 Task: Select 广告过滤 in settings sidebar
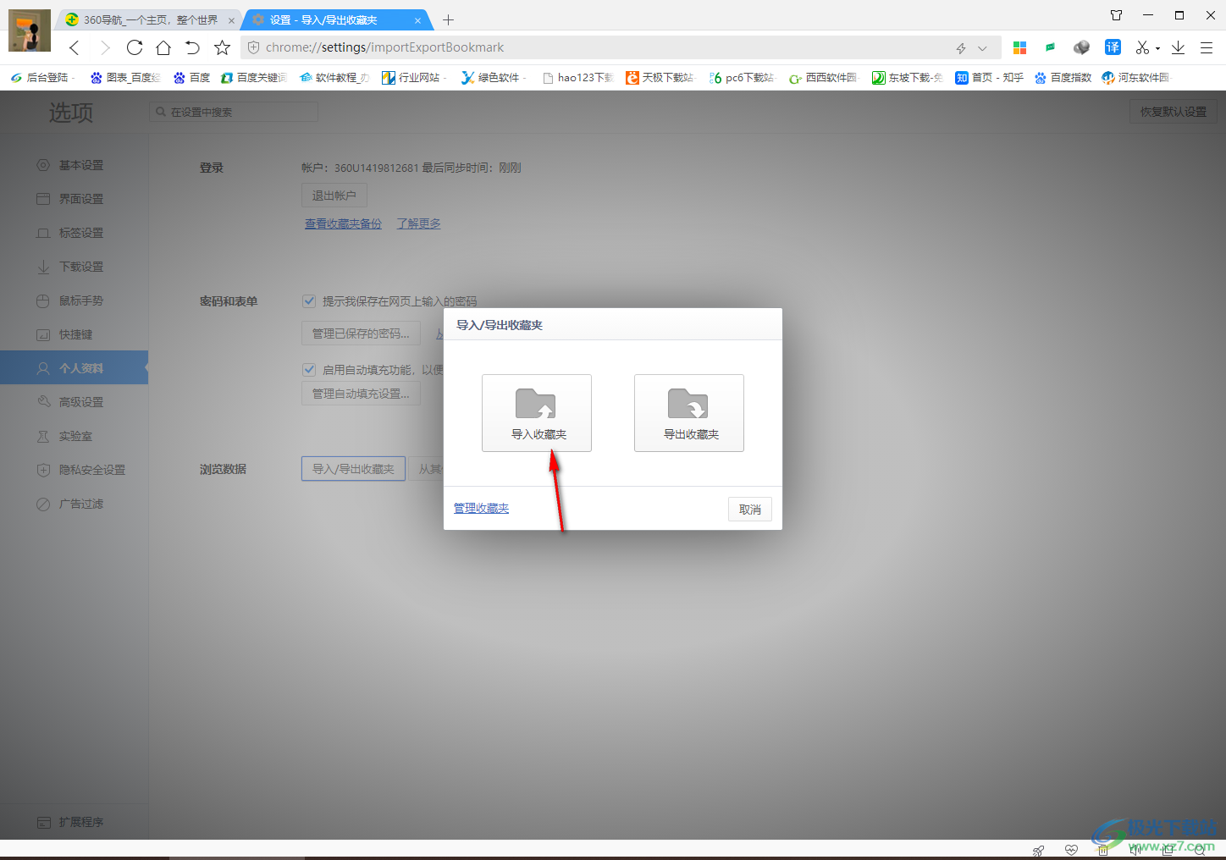[74, 504]
